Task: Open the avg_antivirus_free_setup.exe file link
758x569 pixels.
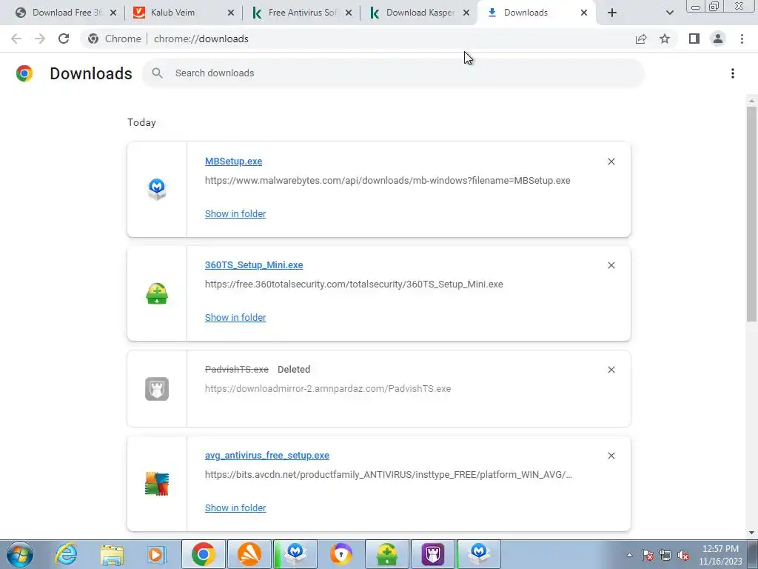Action: [x=266, y=456]
